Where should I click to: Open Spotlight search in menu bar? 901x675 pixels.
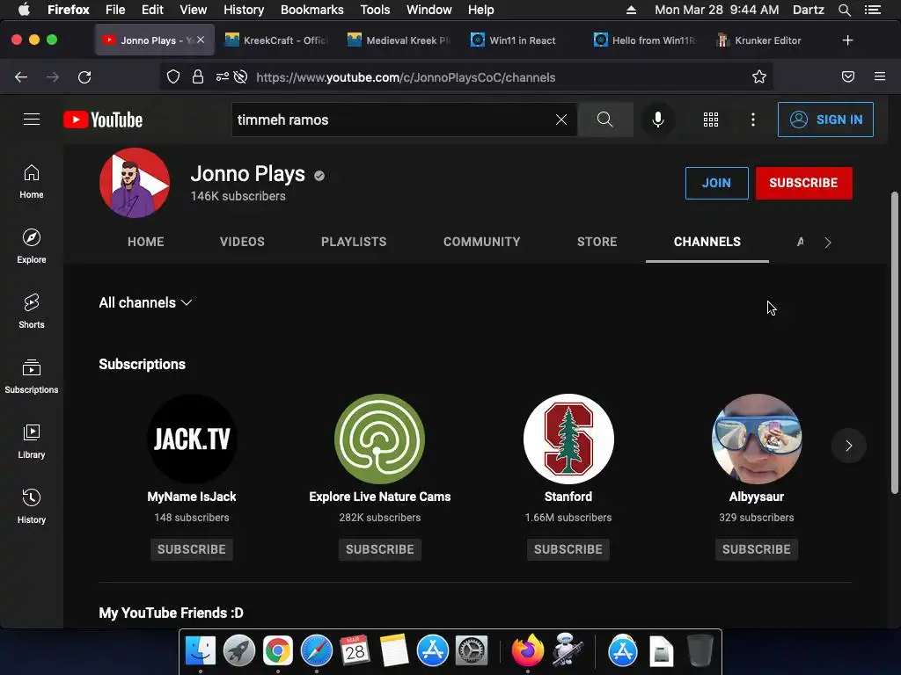coord(844,10)
